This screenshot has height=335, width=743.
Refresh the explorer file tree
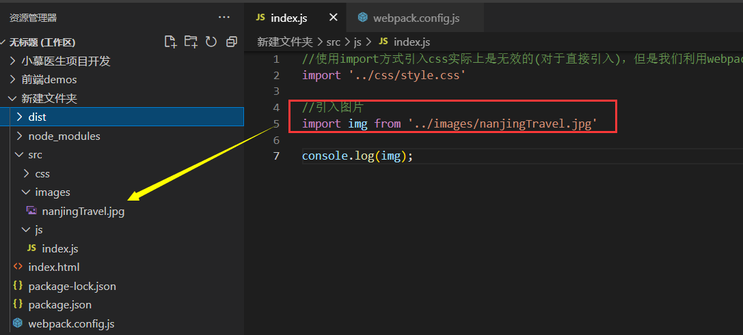coord(211,42)
